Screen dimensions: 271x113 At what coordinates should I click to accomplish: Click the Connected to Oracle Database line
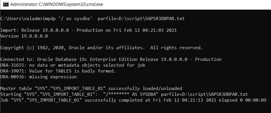(x=111, y=59)
